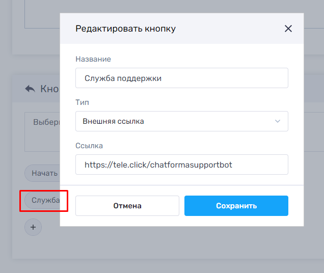Click the Ссылка URL input field

coord(181,165)
